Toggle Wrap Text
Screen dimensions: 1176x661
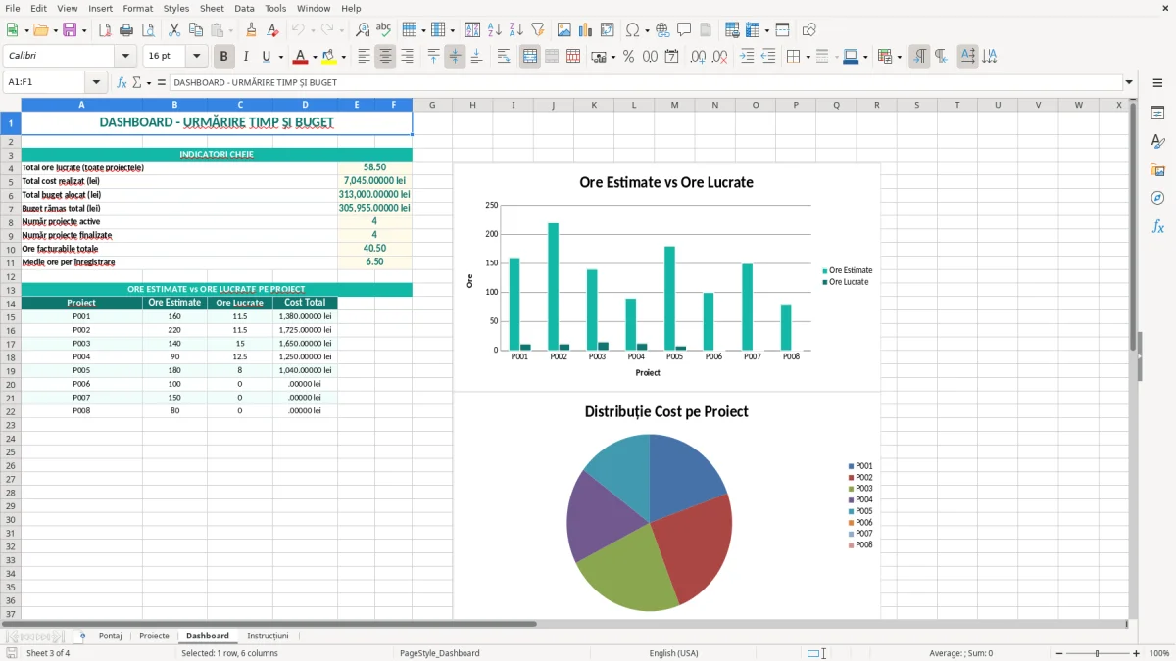504,57
